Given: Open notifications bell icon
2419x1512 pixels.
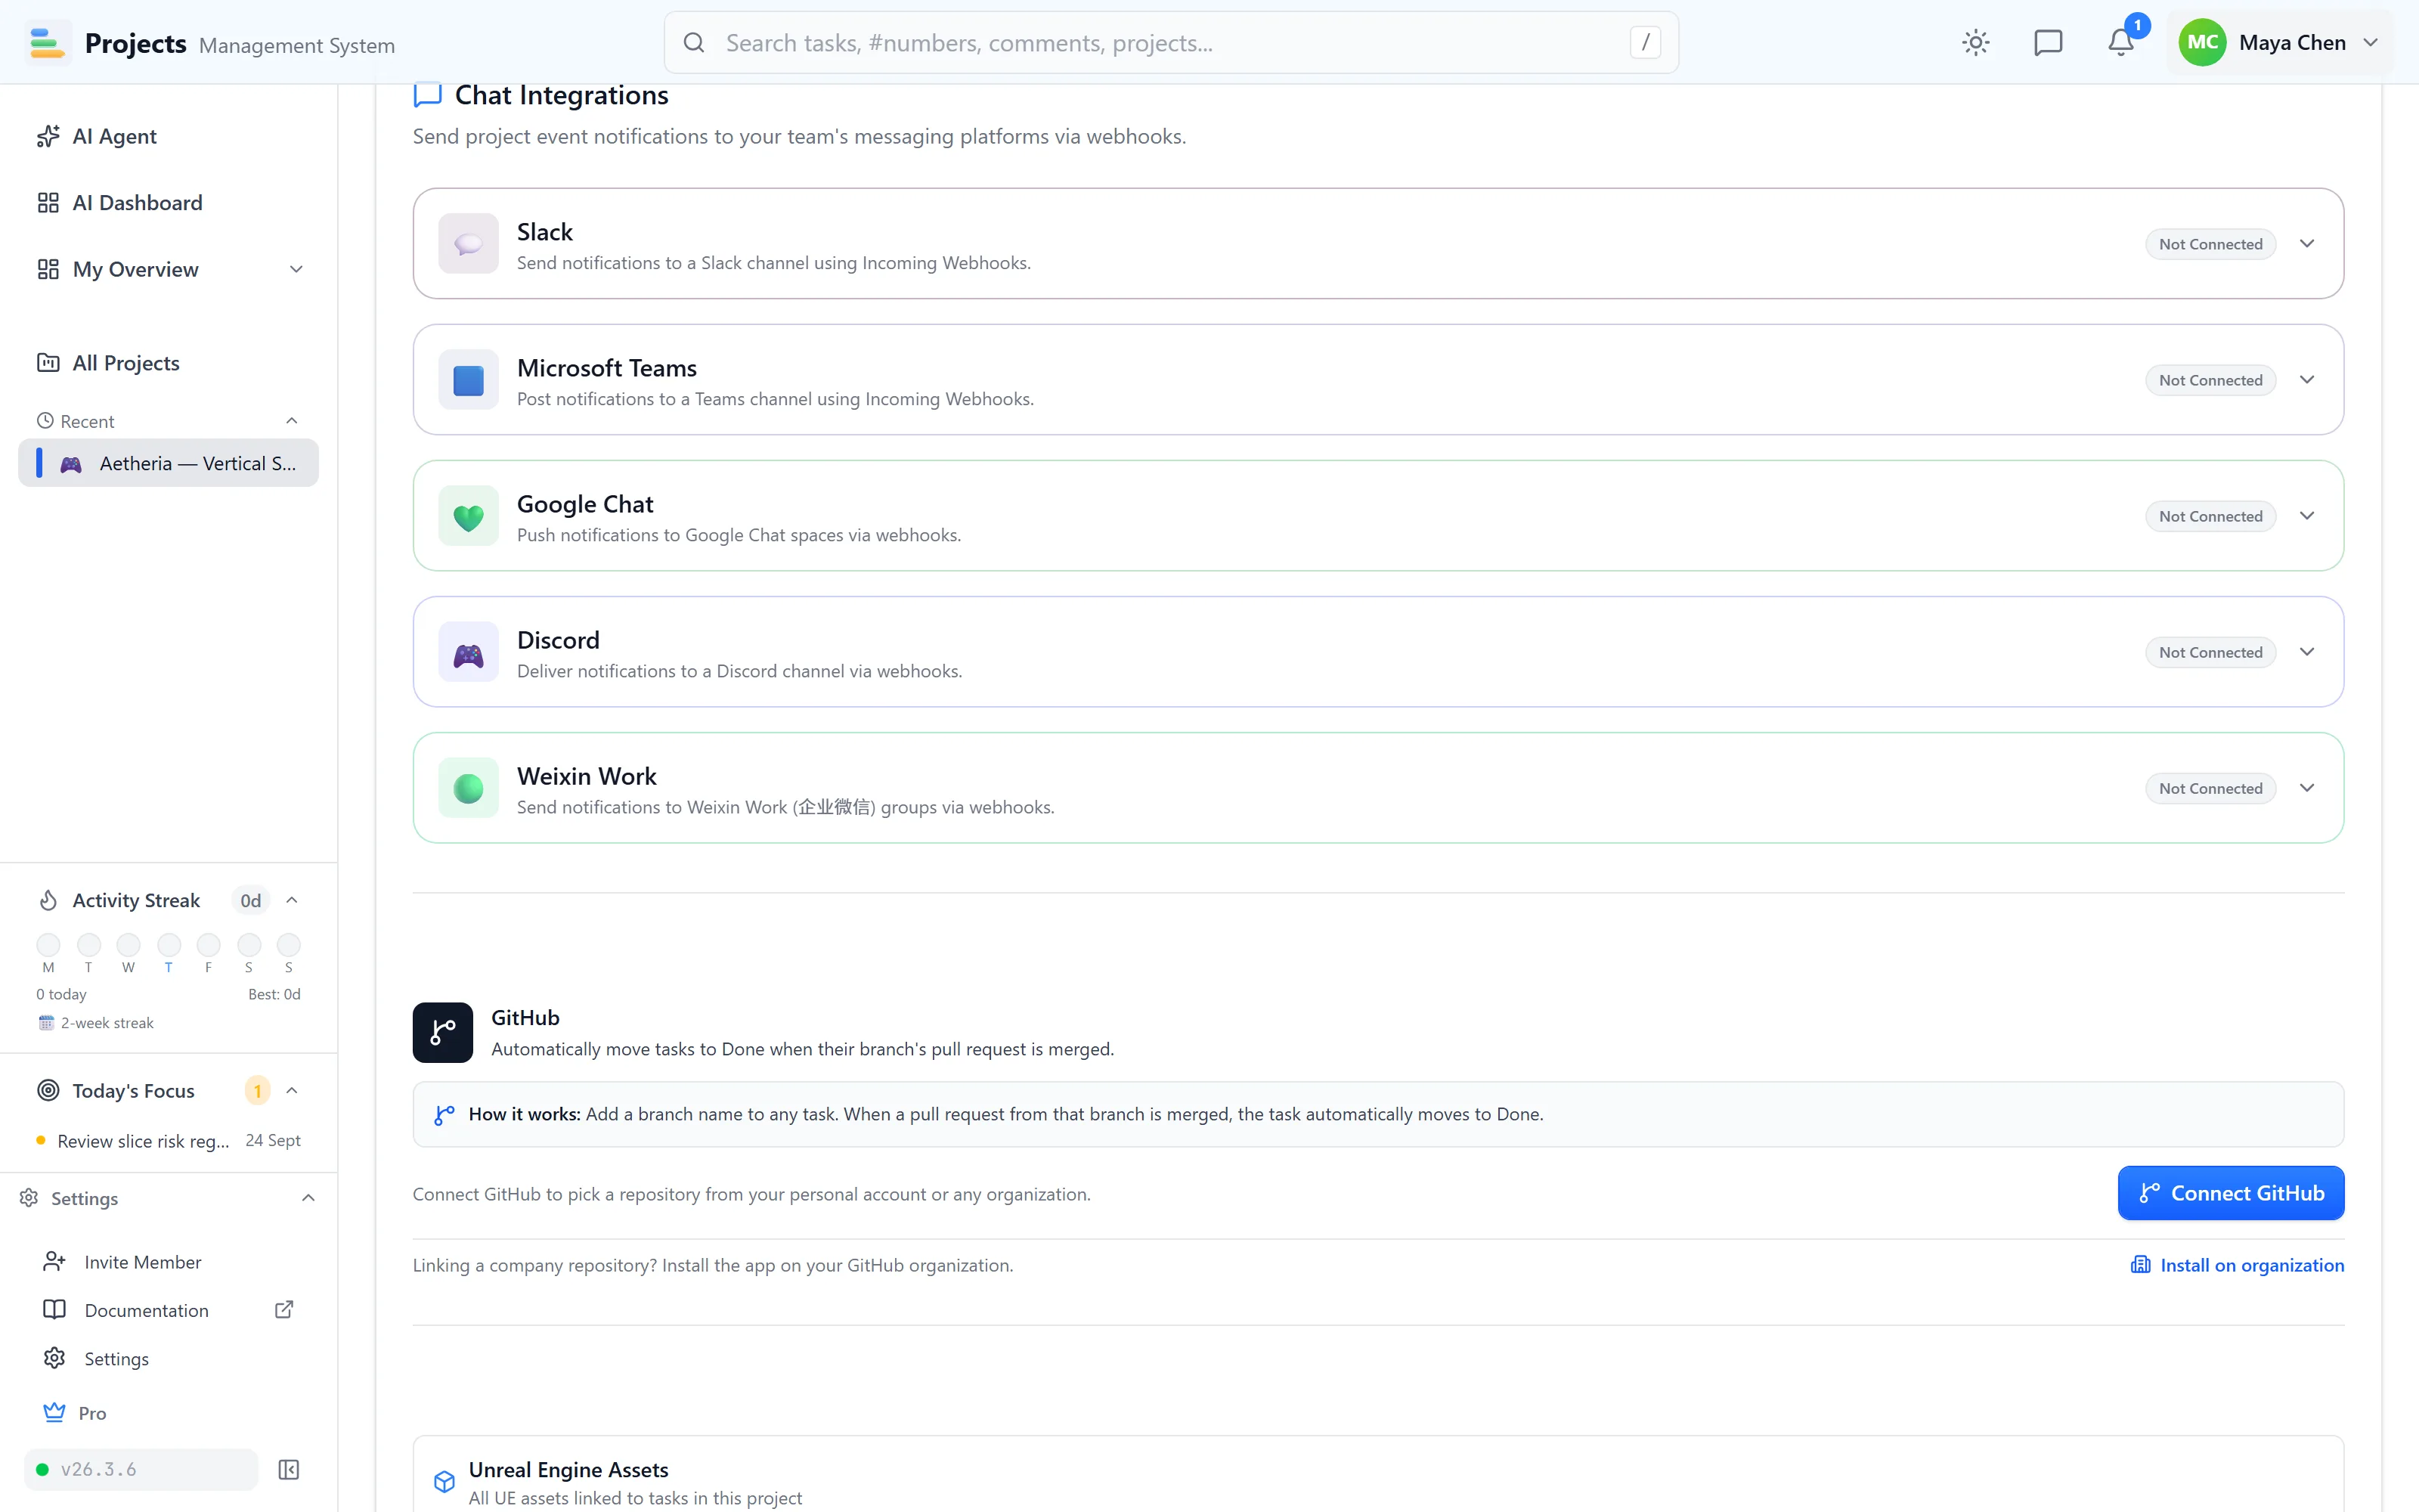Looking at the screenshot, I should tap(2120, 42).
